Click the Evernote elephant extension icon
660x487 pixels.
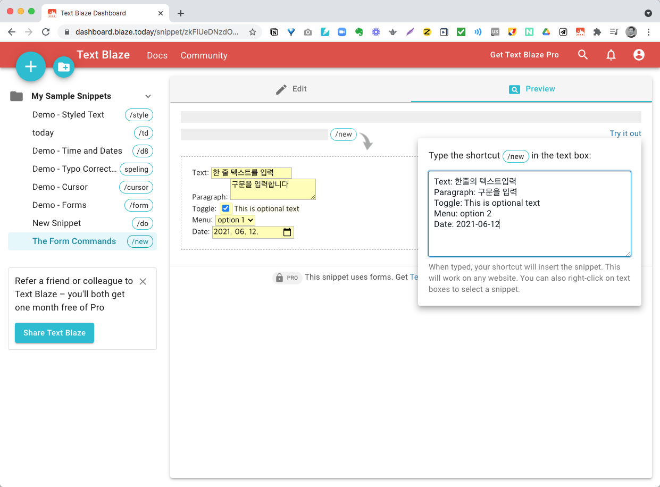[359, 32]
